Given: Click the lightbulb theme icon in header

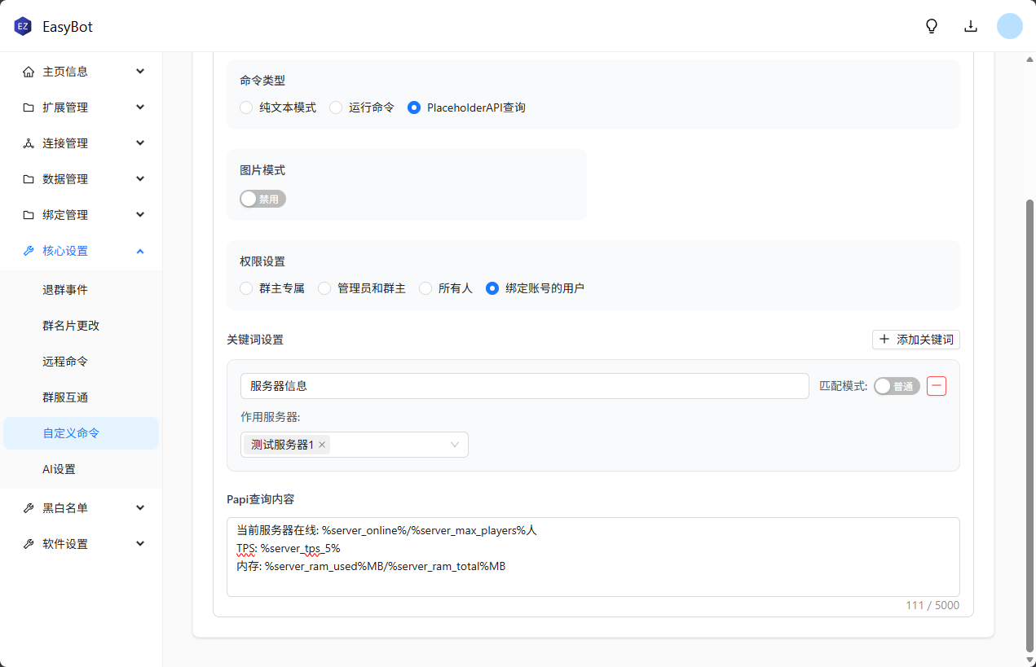Looking at the screenshot, I should (x=932, y=26).
